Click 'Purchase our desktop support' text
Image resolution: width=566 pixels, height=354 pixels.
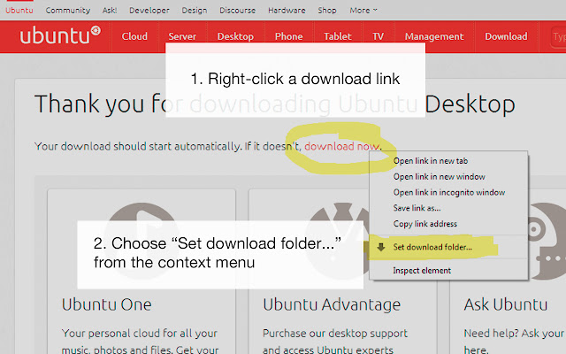(335, 333)
